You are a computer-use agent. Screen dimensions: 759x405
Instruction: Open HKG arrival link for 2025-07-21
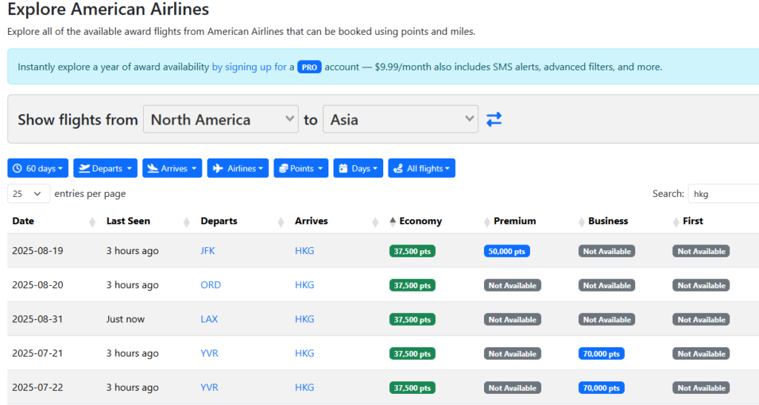tap(305, 353)
